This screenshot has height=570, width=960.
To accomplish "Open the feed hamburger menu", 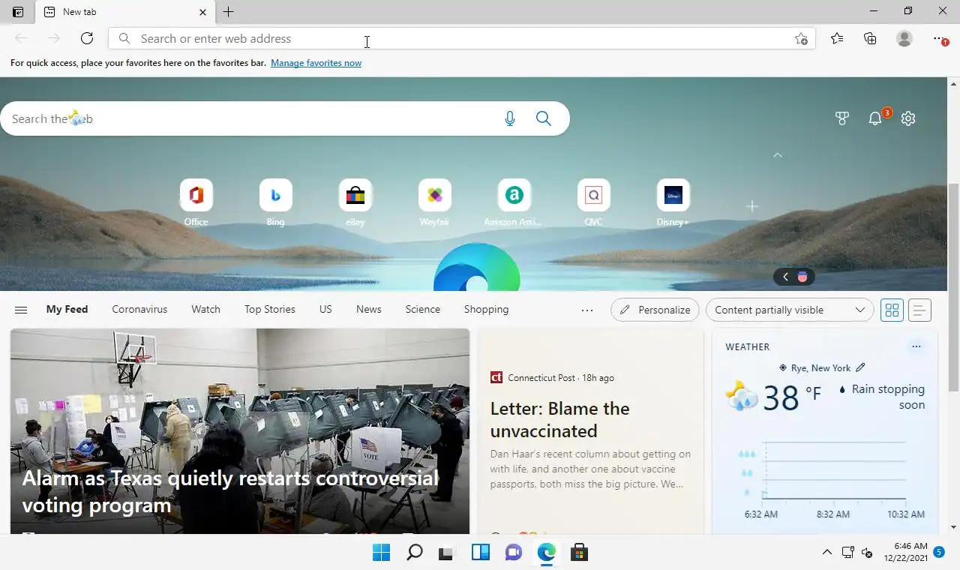I will pyautogui.click(x=21, y=310).
